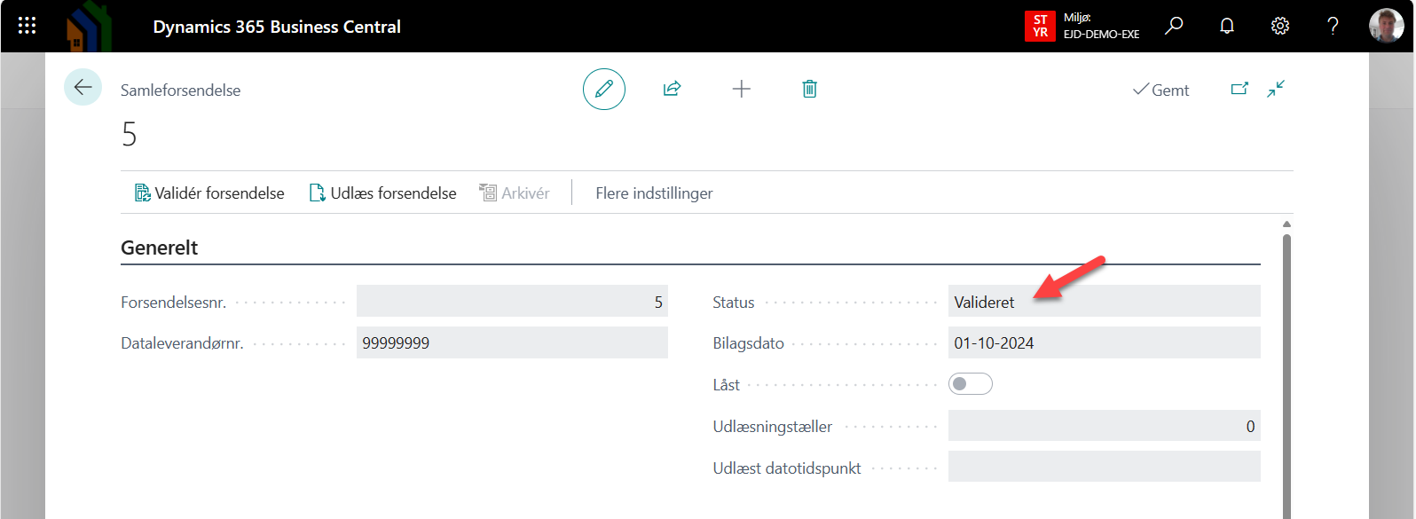Collapse the Generelt section header
The image size is (1416, 519).
[x=160, y=248]
